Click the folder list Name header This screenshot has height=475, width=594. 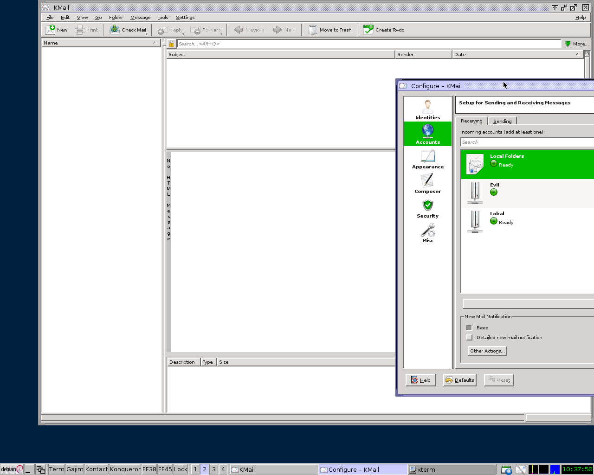(x=101, y=43)
